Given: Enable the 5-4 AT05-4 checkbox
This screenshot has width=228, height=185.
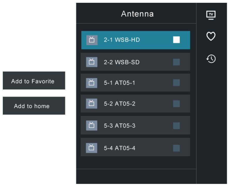Looking at the screenshot, I should (x=176, y=148).
